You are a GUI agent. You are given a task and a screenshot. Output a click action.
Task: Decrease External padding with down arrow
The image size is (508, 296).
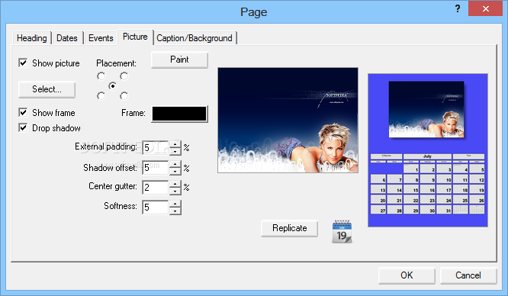pos(175,151)
